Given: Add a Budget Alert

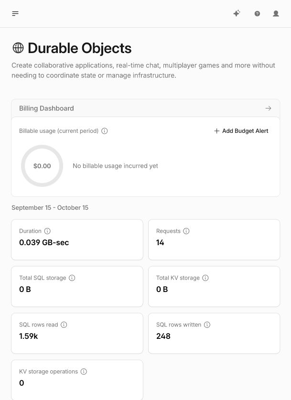Looking at the screenshot, I should click(x=241, y=131).
